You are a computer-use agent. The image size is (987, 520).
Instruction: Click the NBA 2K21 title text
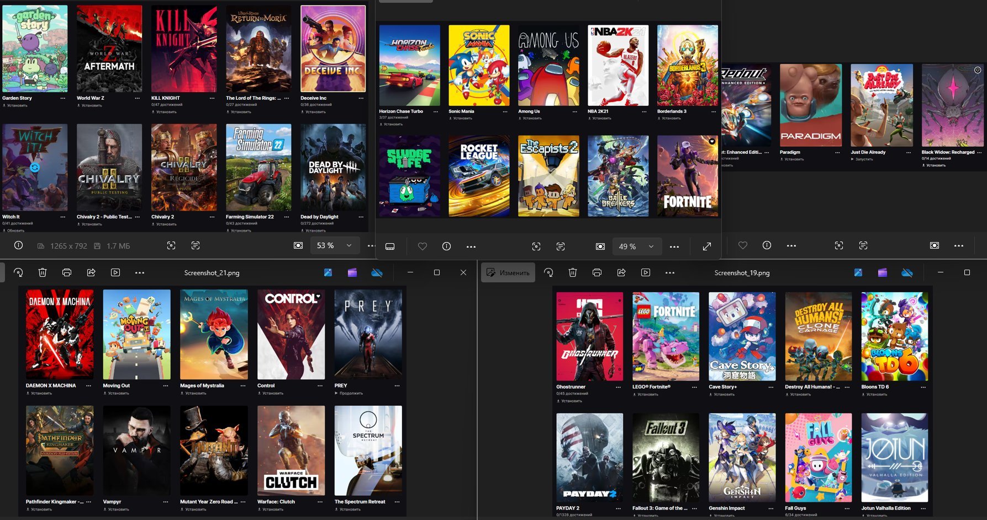[597, 111]
